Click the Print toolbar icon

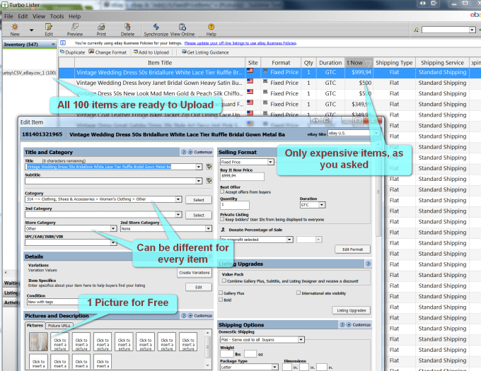coord(101,28)
